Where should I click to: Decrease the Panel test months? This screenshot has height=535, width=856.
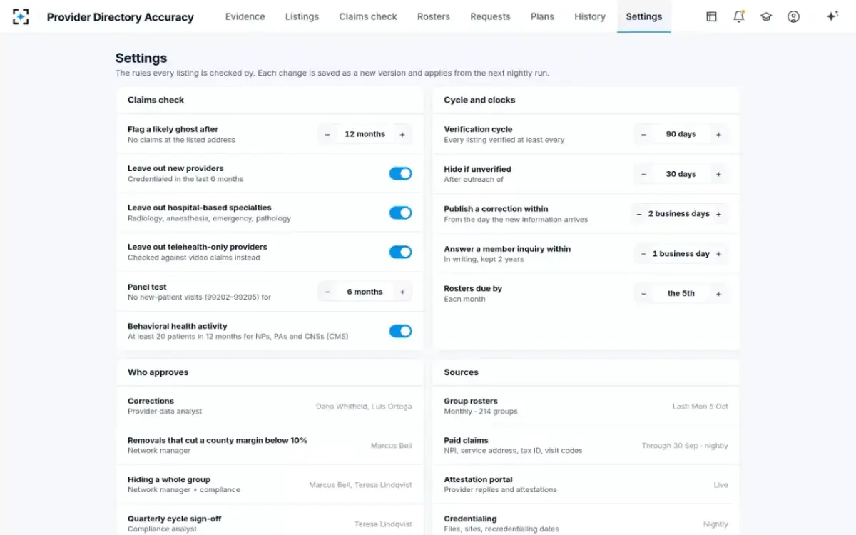click(x=327, y=292)
